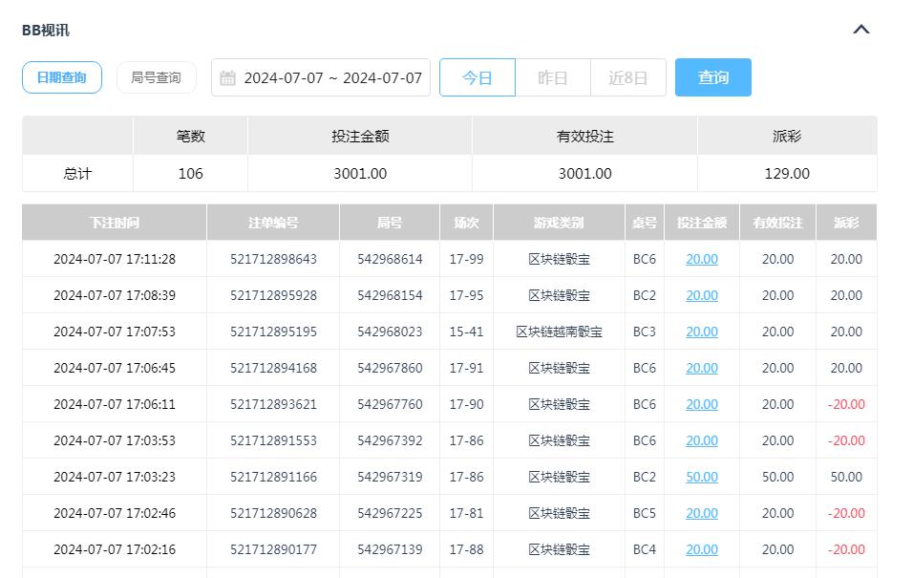This screenshot has height=578, width=913.
Task: Select the 近8日 date filter
Action: click(x=627, y=77)
